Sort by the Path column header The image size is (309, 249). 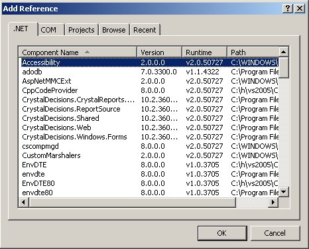[253, 52]
